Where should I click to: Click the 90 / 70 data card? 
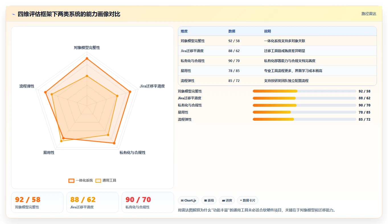tap(148, 202)
